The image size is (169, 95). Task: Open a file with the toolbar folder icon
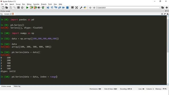(x=7, y=8)
